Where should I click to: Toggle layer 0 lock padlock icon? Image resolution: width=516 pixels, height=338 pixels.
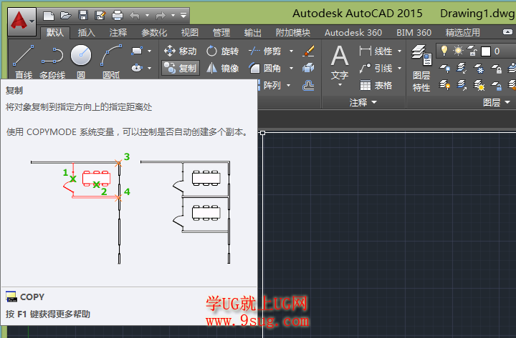click(x=472, y=51)
